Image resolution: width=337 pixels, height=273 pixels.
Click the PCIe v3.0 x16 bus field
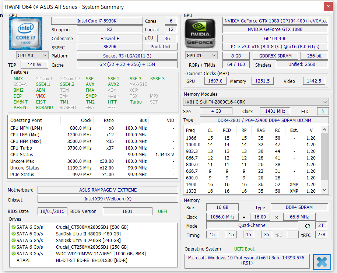275,47
